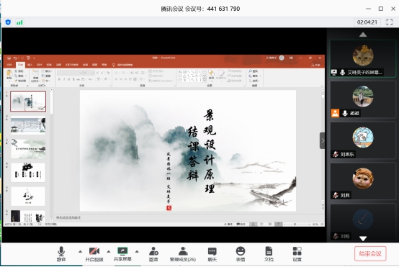Select slide 2 thumbnail in PowerPoint

coord(28,125)
